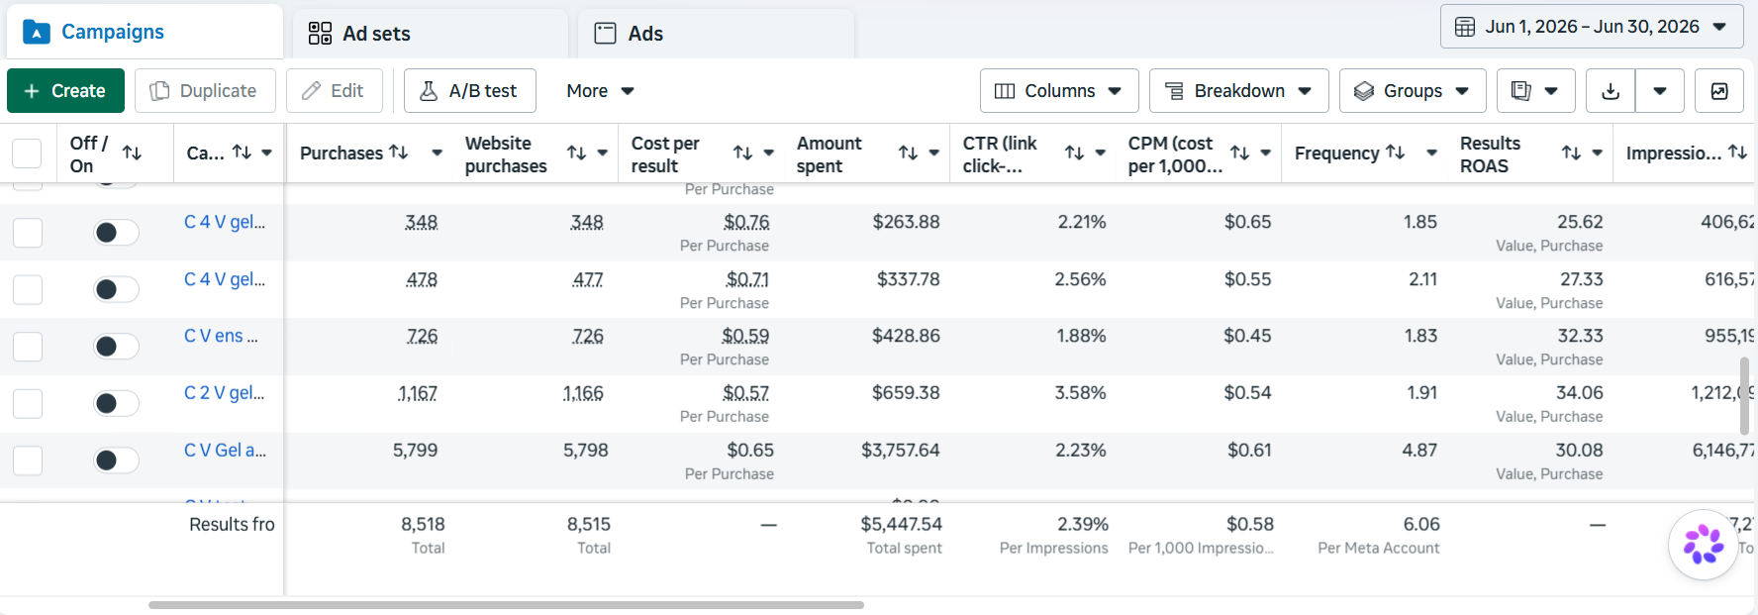
Task: Check the box for campaign C V ens
Action: (28, 347)
